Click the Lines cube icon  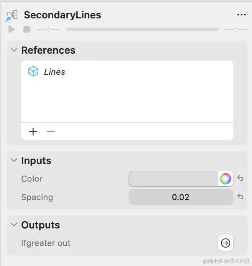(33, 71)
